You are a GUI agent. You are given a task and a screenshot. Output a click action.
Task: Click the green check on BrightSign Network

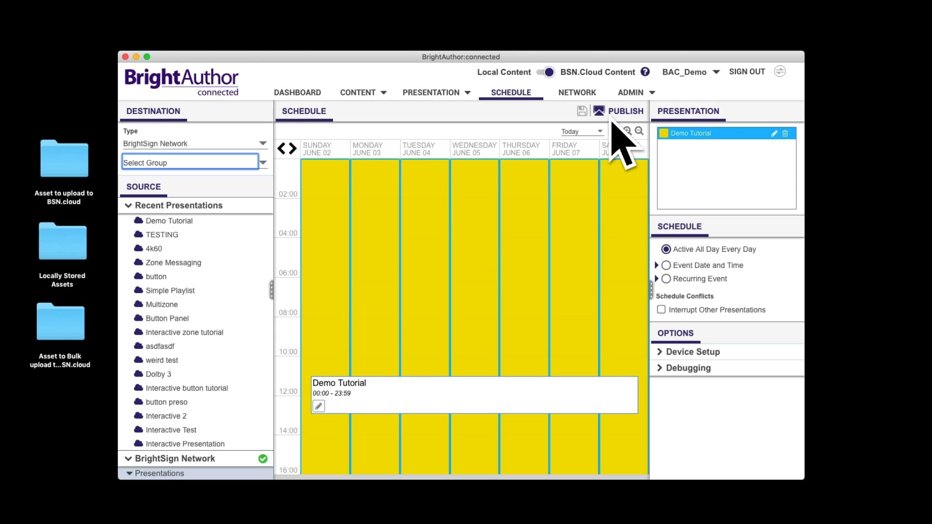coord(263,458)
